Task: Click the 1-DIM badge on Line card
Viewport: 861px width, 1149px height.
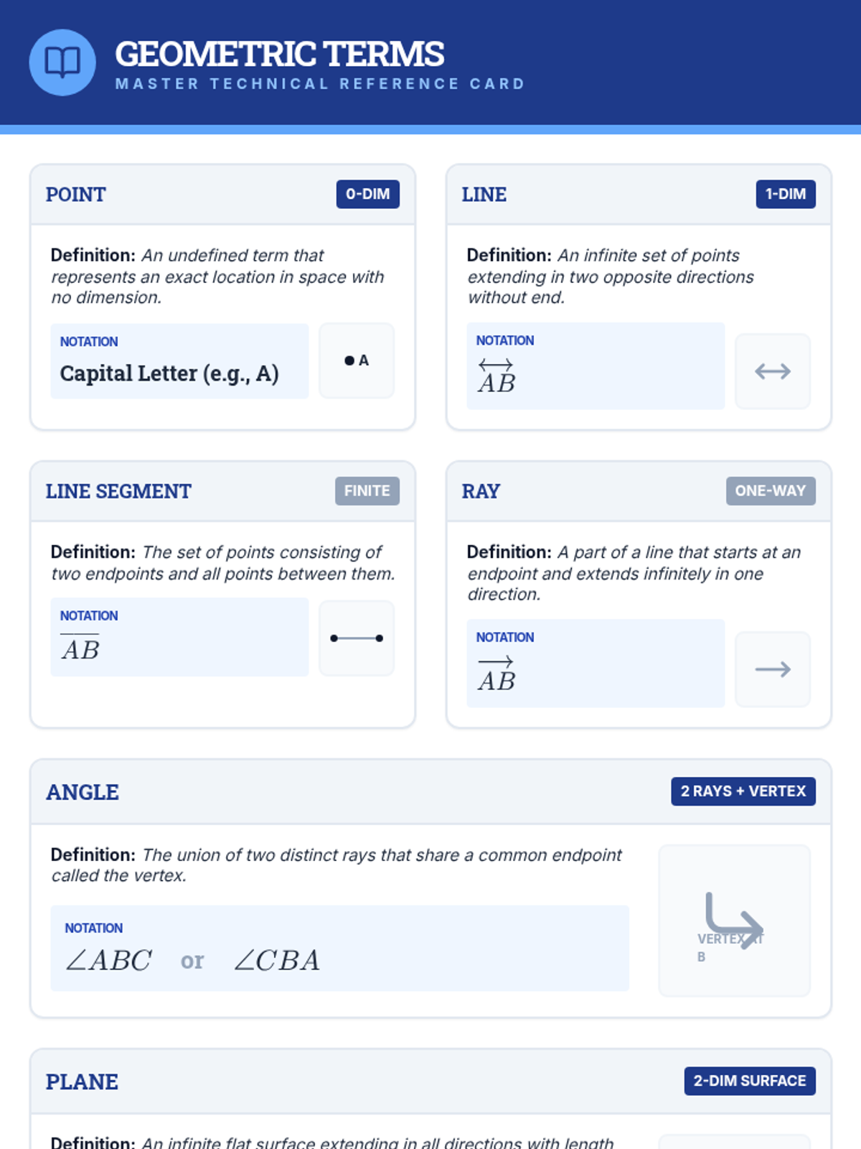Action: (x=785, y=194)
